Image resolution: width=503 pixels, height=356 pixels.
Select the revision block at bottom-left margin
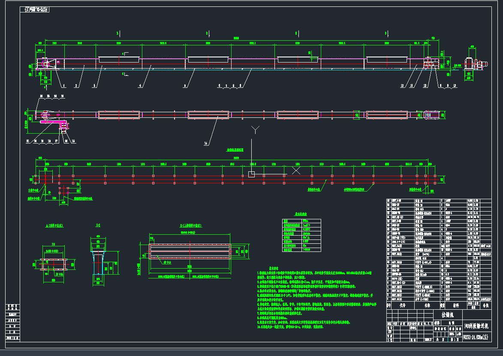(x=12, y=322)
